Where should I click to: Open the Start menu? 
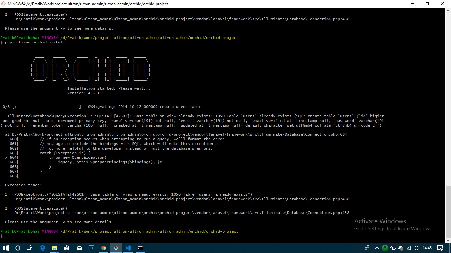point(6,248)
